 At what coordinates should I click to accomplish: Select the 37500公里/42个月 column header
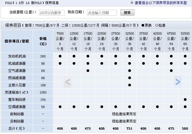[143, 41]
